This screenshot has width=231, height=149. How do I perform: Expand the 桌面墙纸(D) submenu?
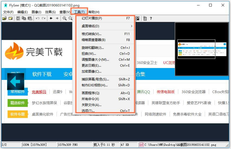click(105, 26)
